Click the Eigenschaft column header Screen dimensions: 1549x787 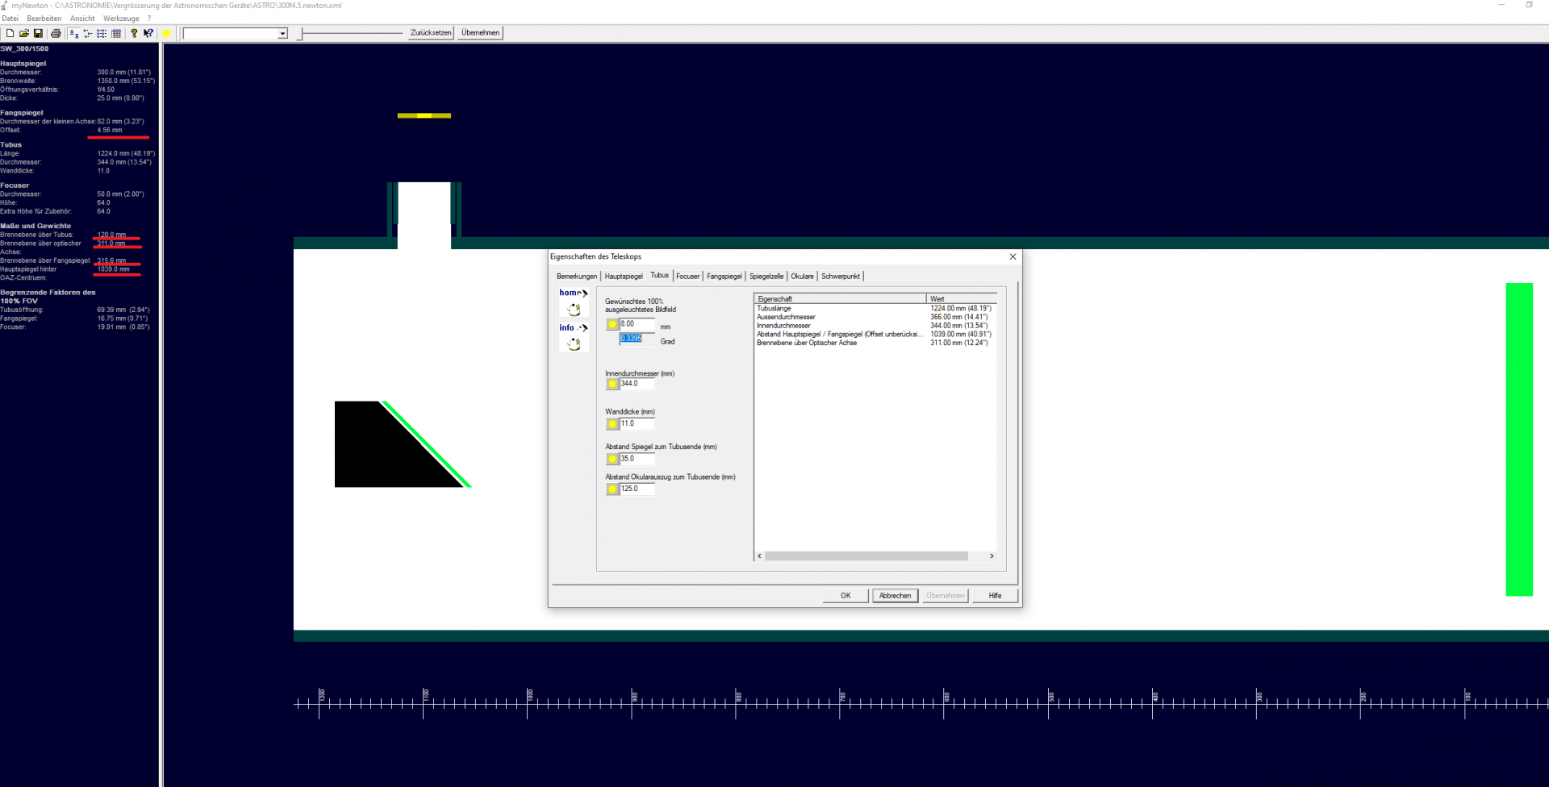click(841, 299)
